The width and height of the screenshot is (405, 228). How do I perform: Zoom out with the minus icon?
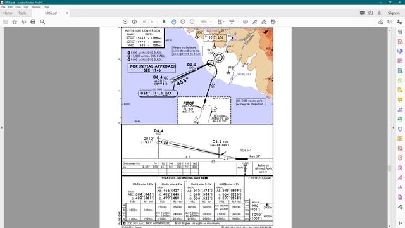point(183,22)
